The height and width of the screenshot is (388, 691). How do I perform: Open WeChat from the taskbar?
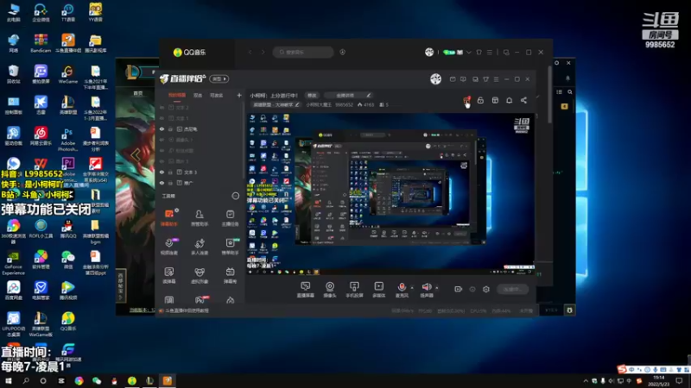coord(97,381)
